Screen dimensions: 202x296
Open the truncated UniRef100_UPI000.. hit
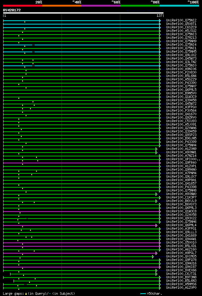tap(183, 159)
